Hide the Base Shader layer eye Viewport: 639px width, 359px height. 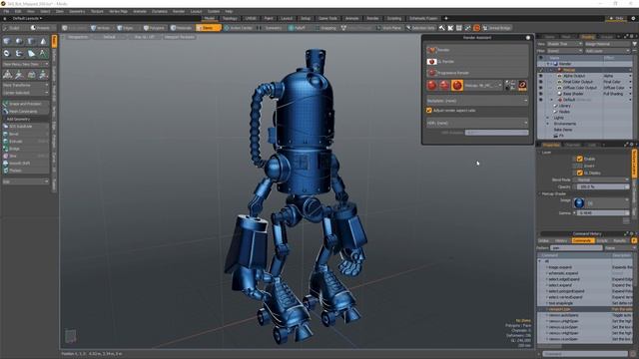pyautogui.click(x=540, y=94)
